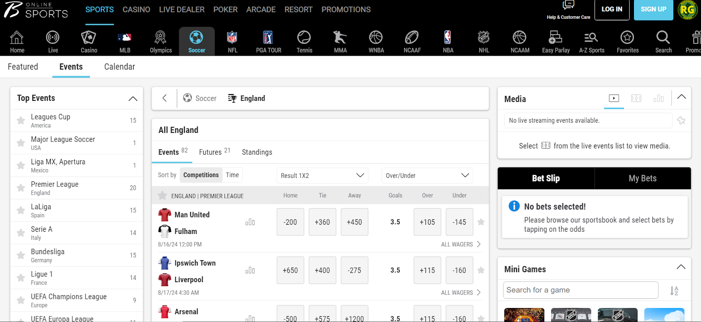
Task: Switch to the My Bets tab
Action: click(643, 178)
